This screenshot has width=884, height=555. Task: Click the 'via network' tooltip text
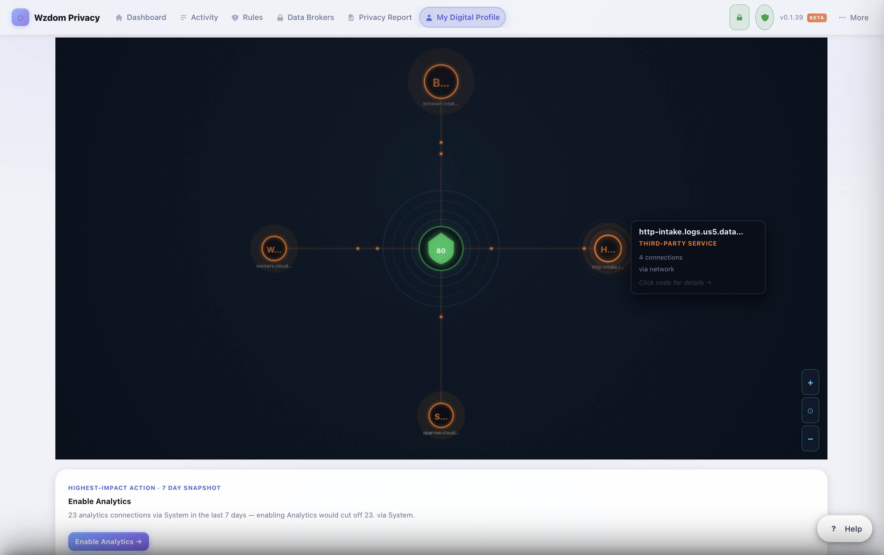click(x=656, y=269)
